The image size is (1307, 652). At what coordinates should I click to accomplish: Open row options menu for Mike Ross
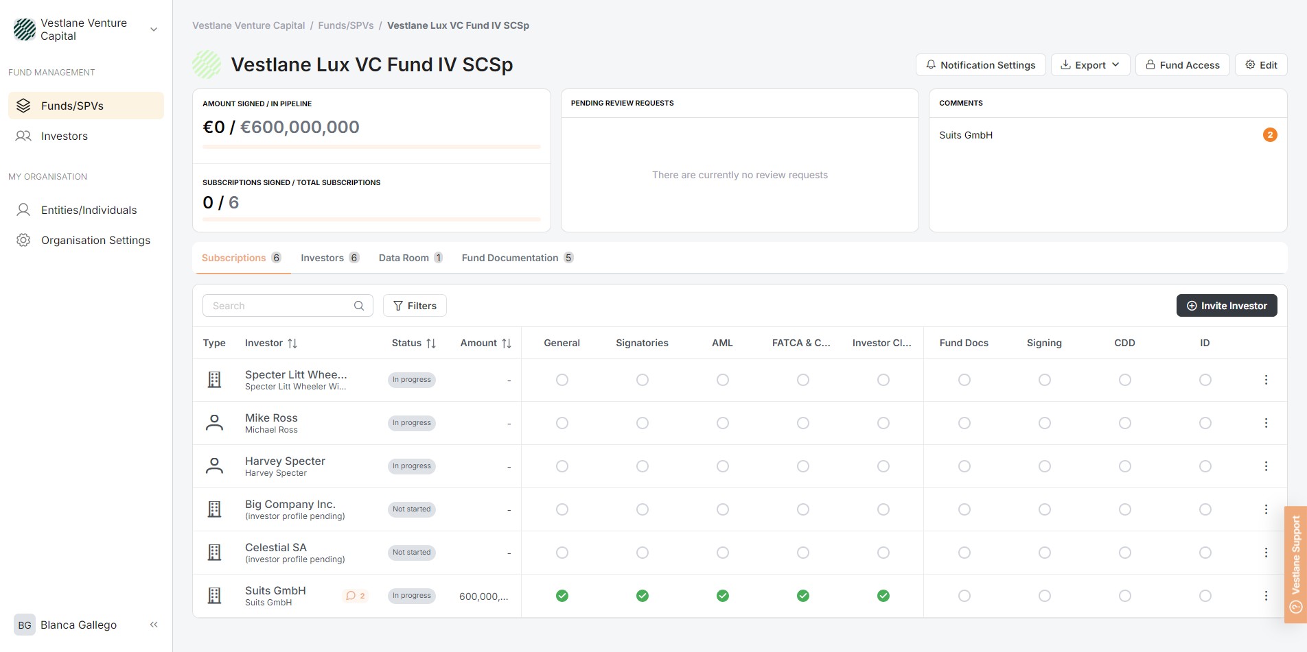point(1266,423)
